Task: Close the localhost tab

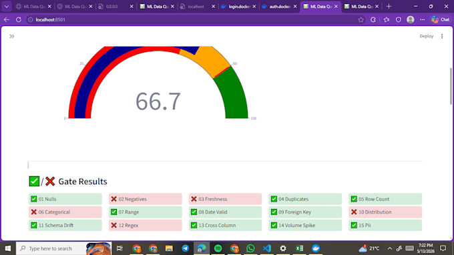Action: pyautogui.click(x=214, y=7)
